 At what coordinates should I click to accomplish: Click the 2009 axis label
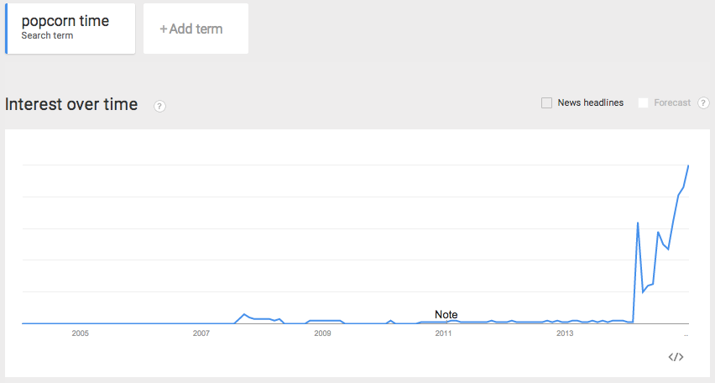(322, 333)
